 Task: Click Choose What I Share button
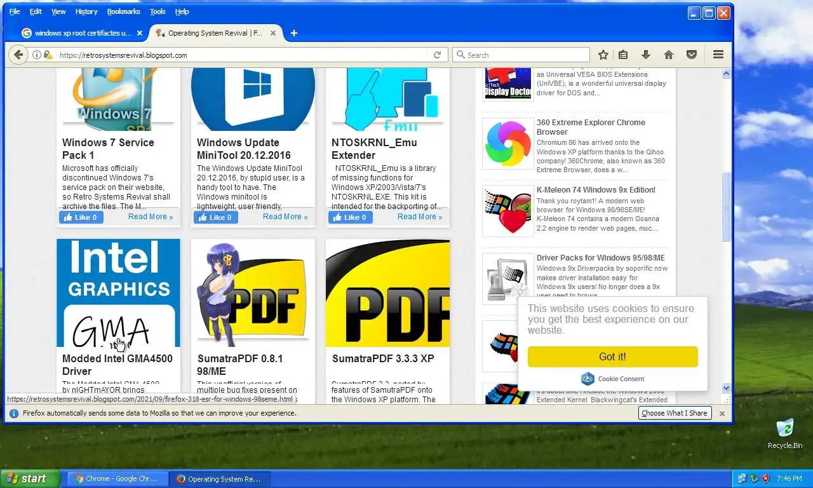[674, 413]
